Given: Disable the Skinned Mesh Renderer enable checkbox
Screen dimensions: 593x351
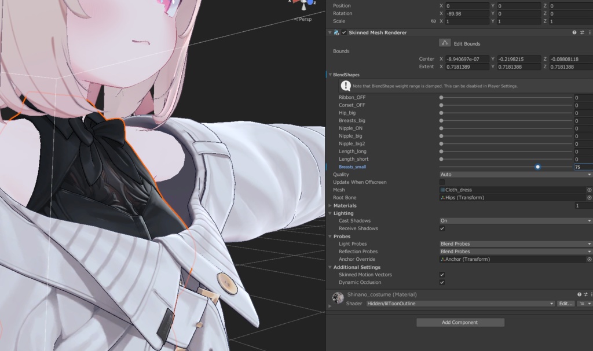Looking at the screenshot, I should [x=344, y=32].
